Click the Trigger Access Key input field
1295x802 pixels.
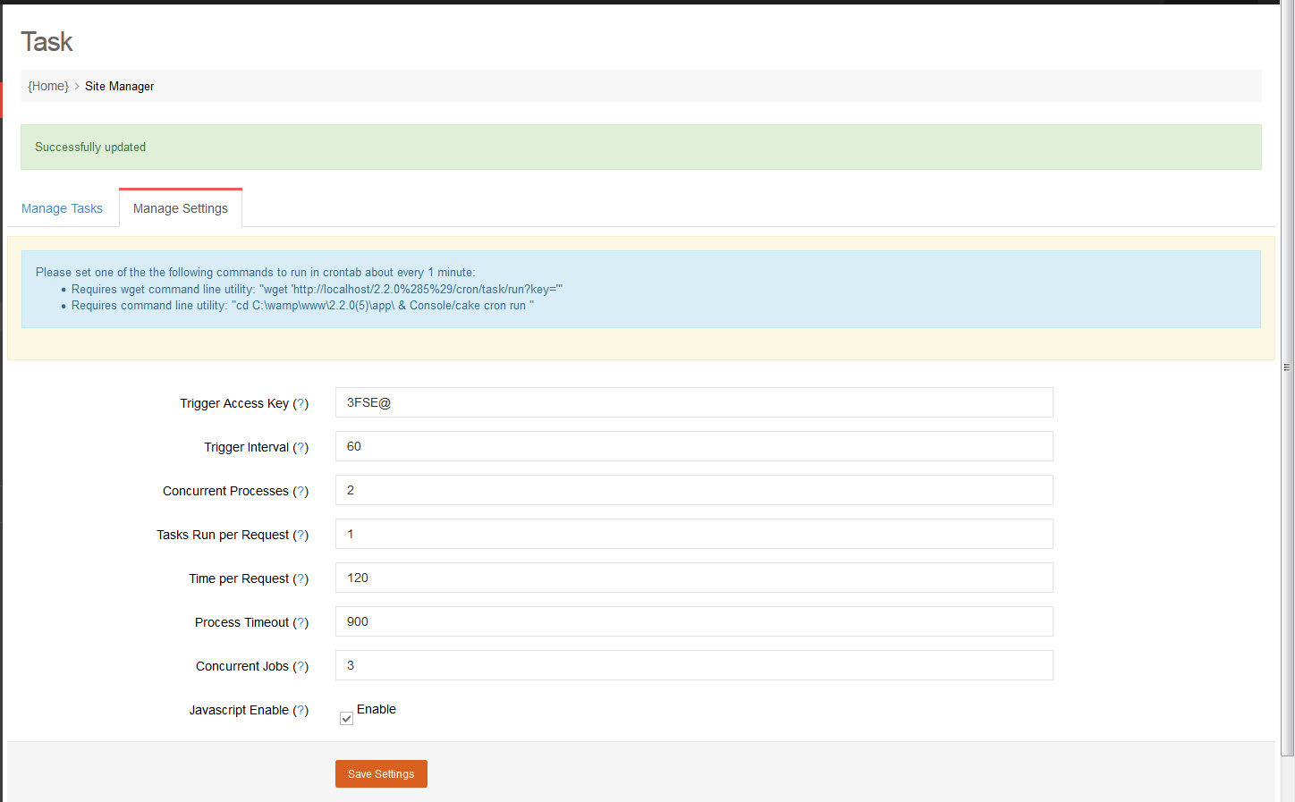693,402
